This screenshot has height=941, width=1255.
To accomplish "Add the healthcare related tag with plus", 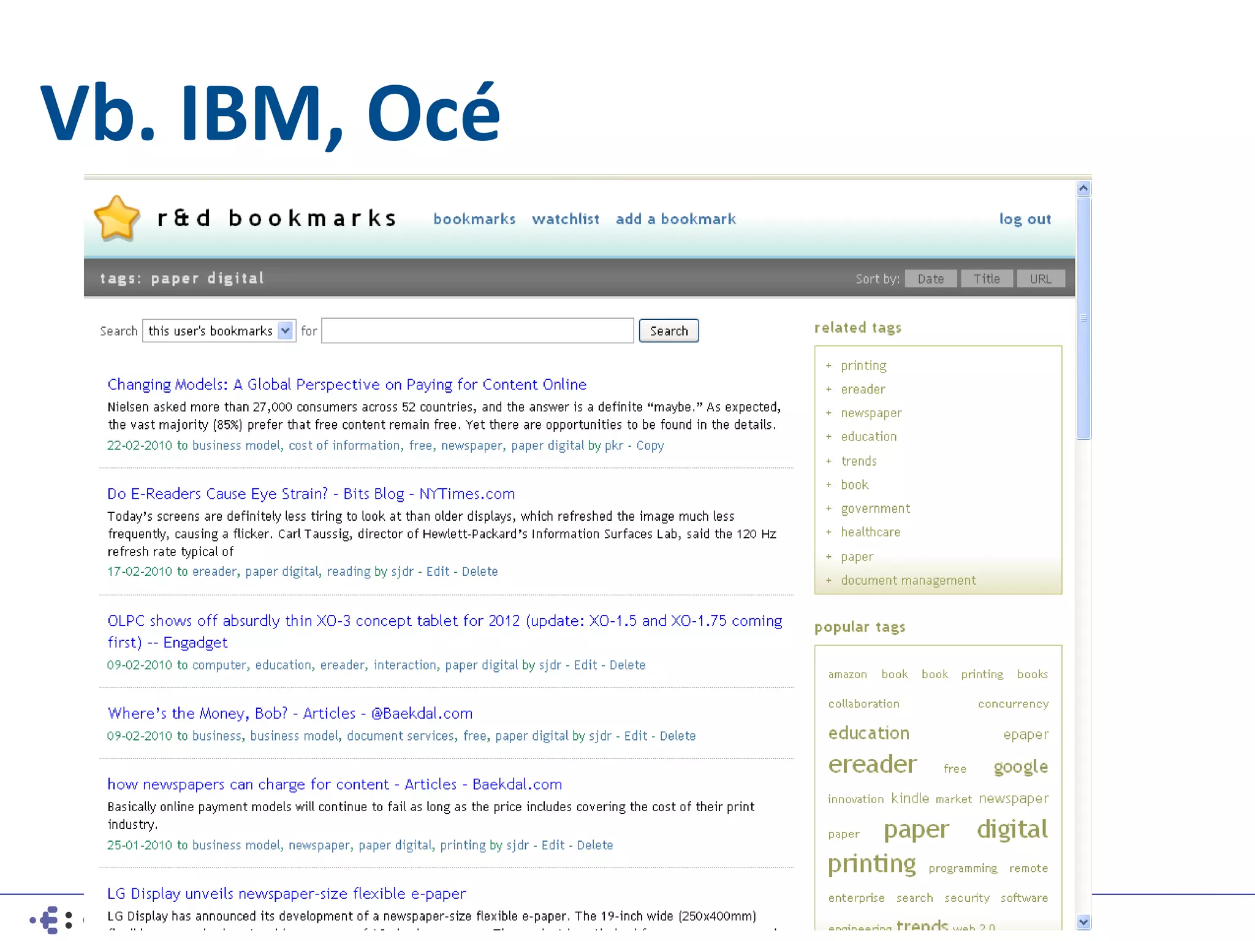I will pos(828,532).
